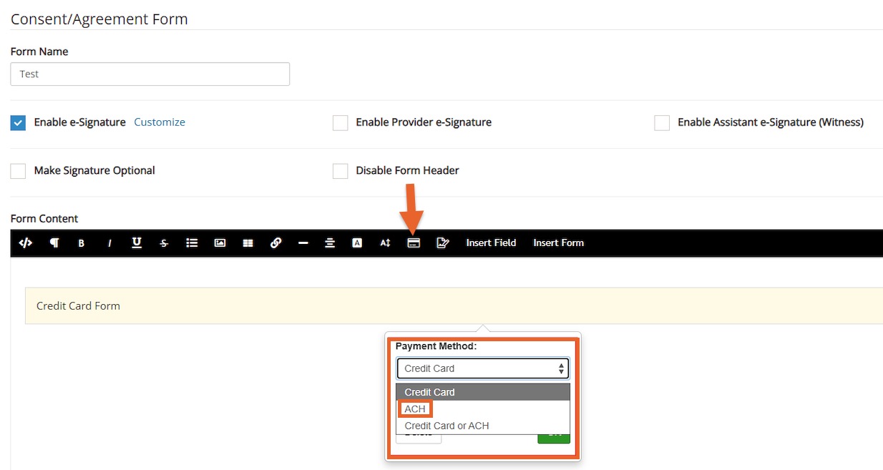Screen dimensions: 883x470
Task: Uncheck Enable e-Signature
Action: point(19,123)
